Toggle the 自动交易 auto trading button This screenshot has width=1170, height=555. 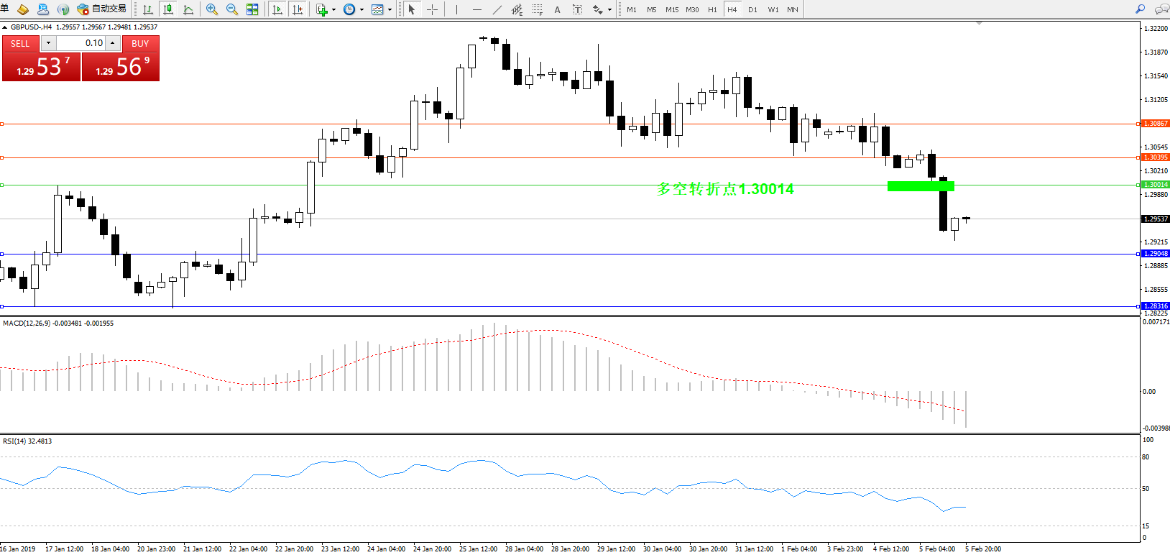102,9
